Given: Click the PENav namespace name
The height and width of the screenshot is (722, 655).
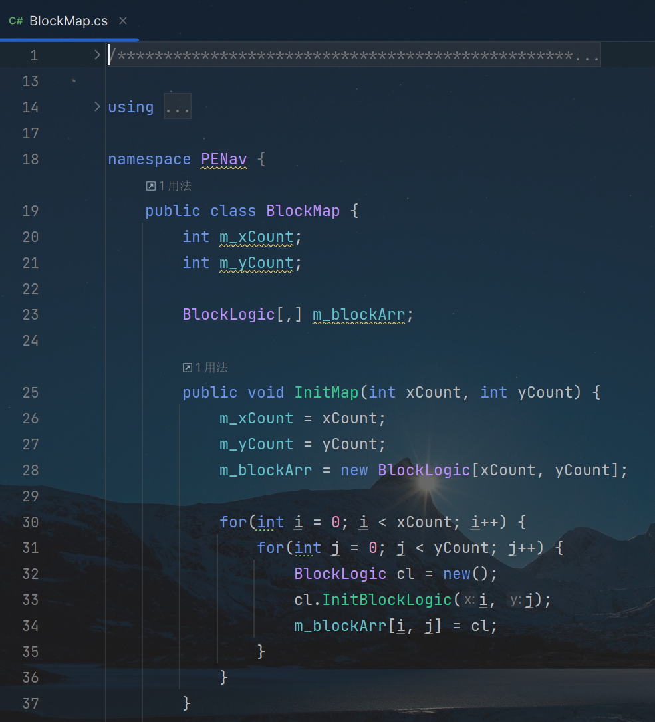Looking at the screenshot, I should pos(224,160).
